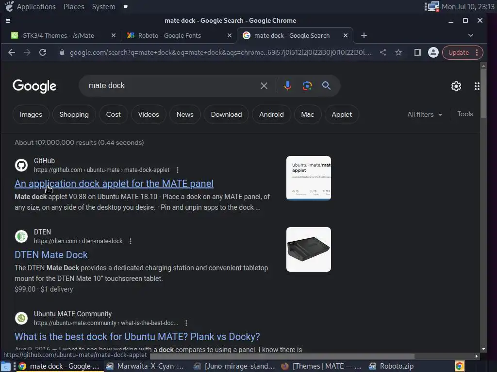497x372 pixels.
Task: Apply the Cost filter chip
Action: [x=113, y=114]
